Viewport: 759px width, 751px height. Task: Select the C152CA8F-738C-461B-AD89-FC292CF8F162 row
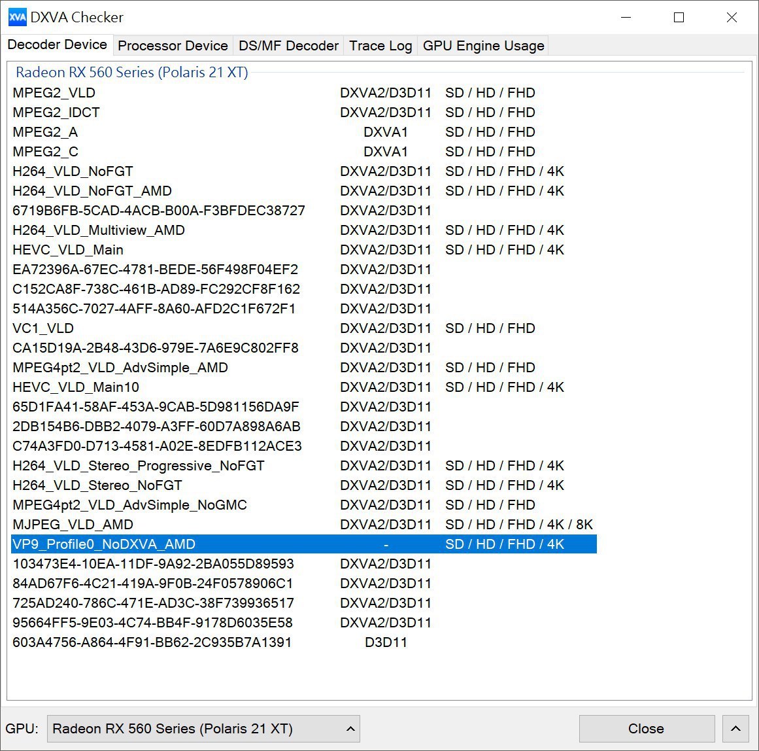[x=304, y=288]
